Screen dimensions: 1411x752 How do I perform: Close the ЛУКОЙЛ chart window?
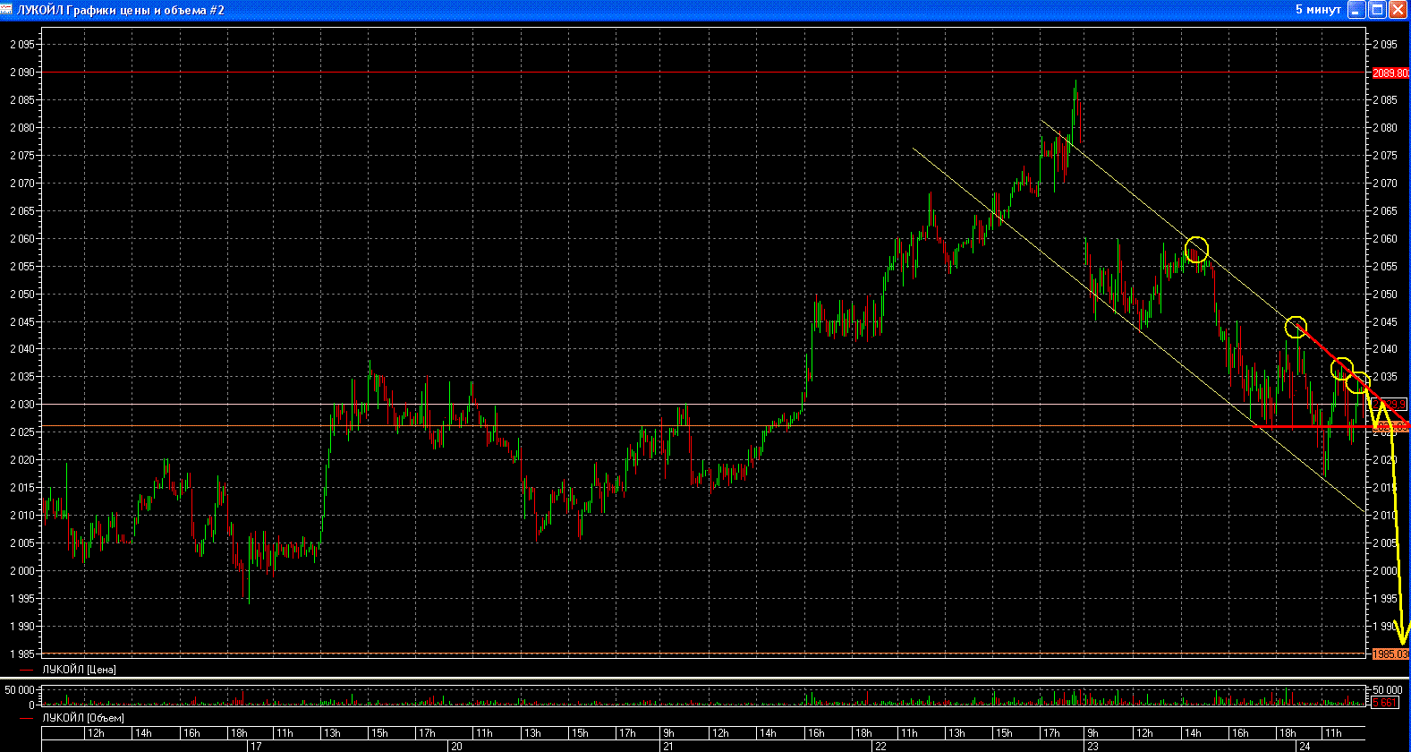pos(1398,10)
